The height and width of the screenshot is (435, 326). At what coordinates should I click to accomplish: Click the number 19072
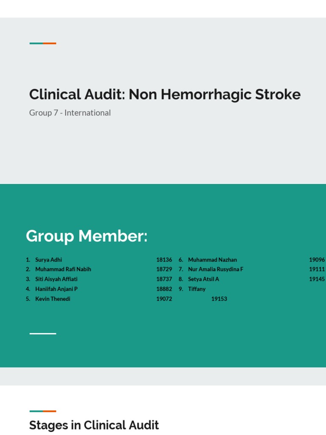point(164,299)
